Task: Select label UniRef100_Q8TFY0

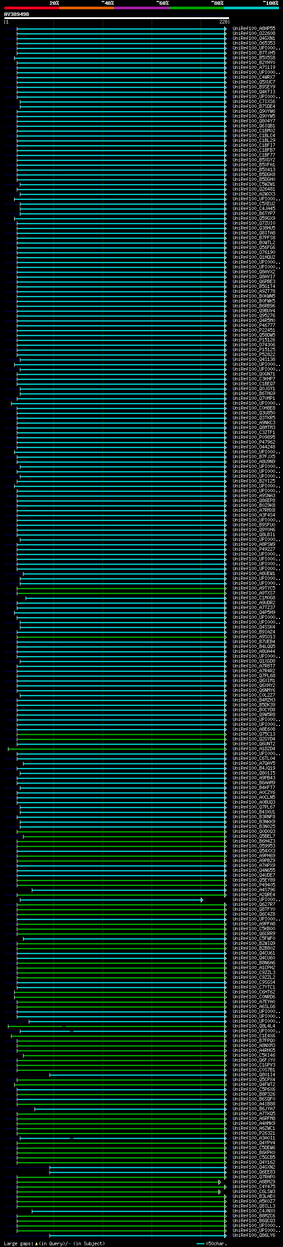Action: click(x=254, y=909)
